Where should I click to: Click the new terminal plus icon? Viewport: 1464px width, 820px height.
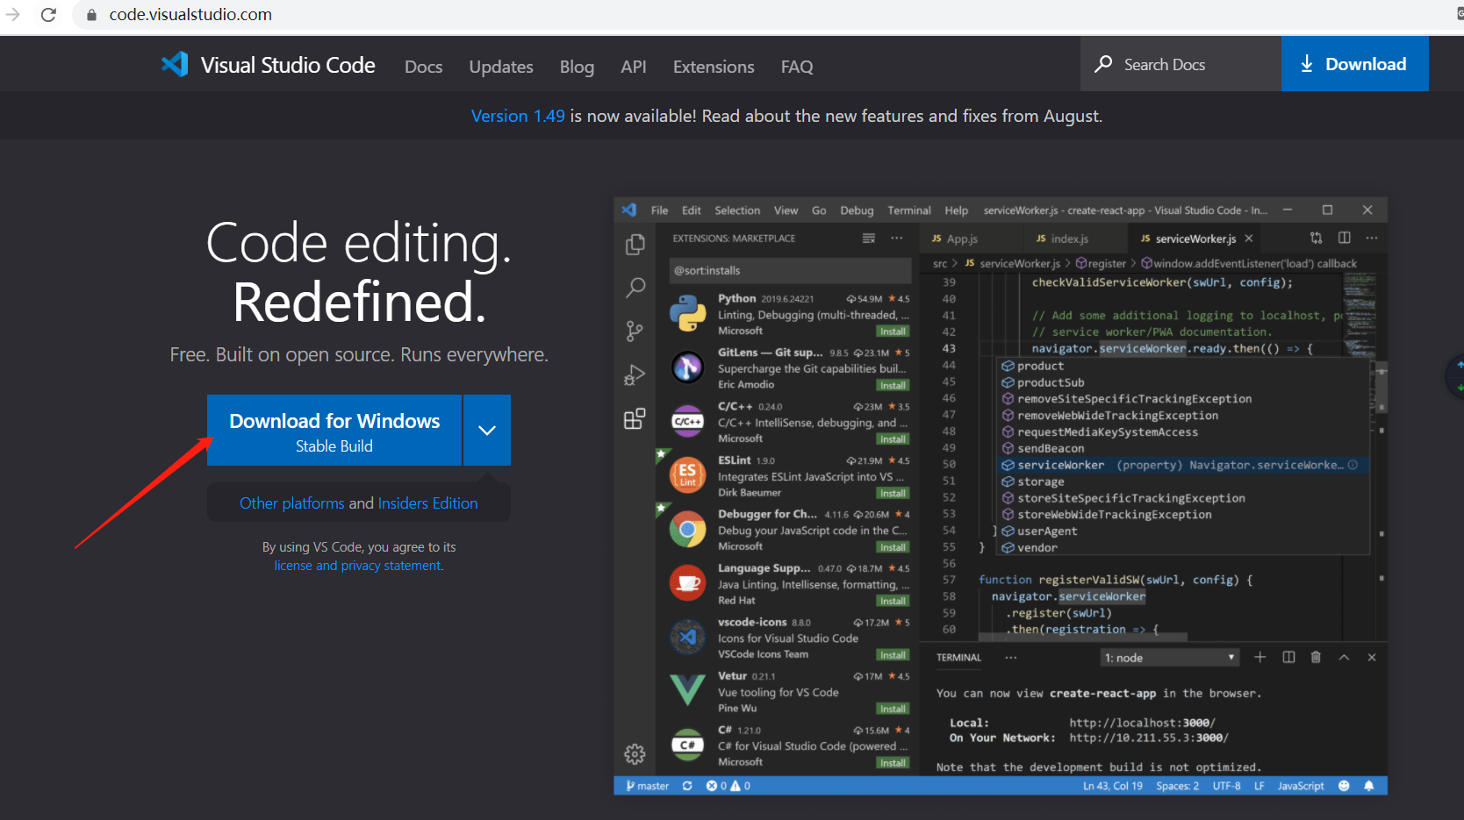(x=1259, y=657)
